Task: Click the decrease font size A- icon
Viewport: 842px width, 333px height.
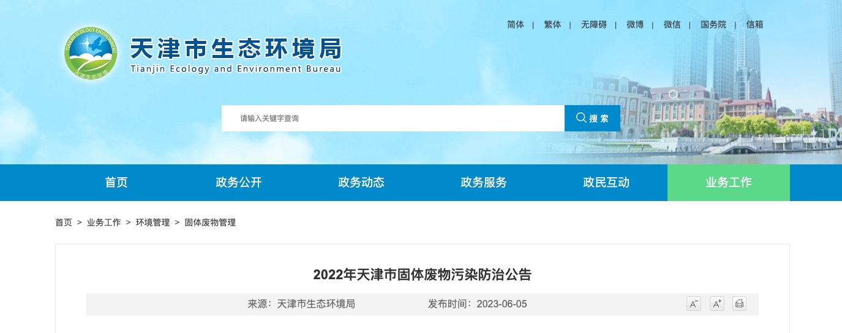Action: (x=694, y=304)
